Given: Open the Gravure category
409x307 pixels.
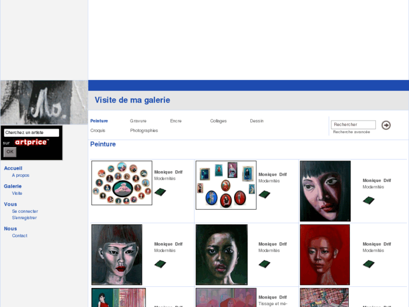Looking at the screenshot, I should (138, 121).
